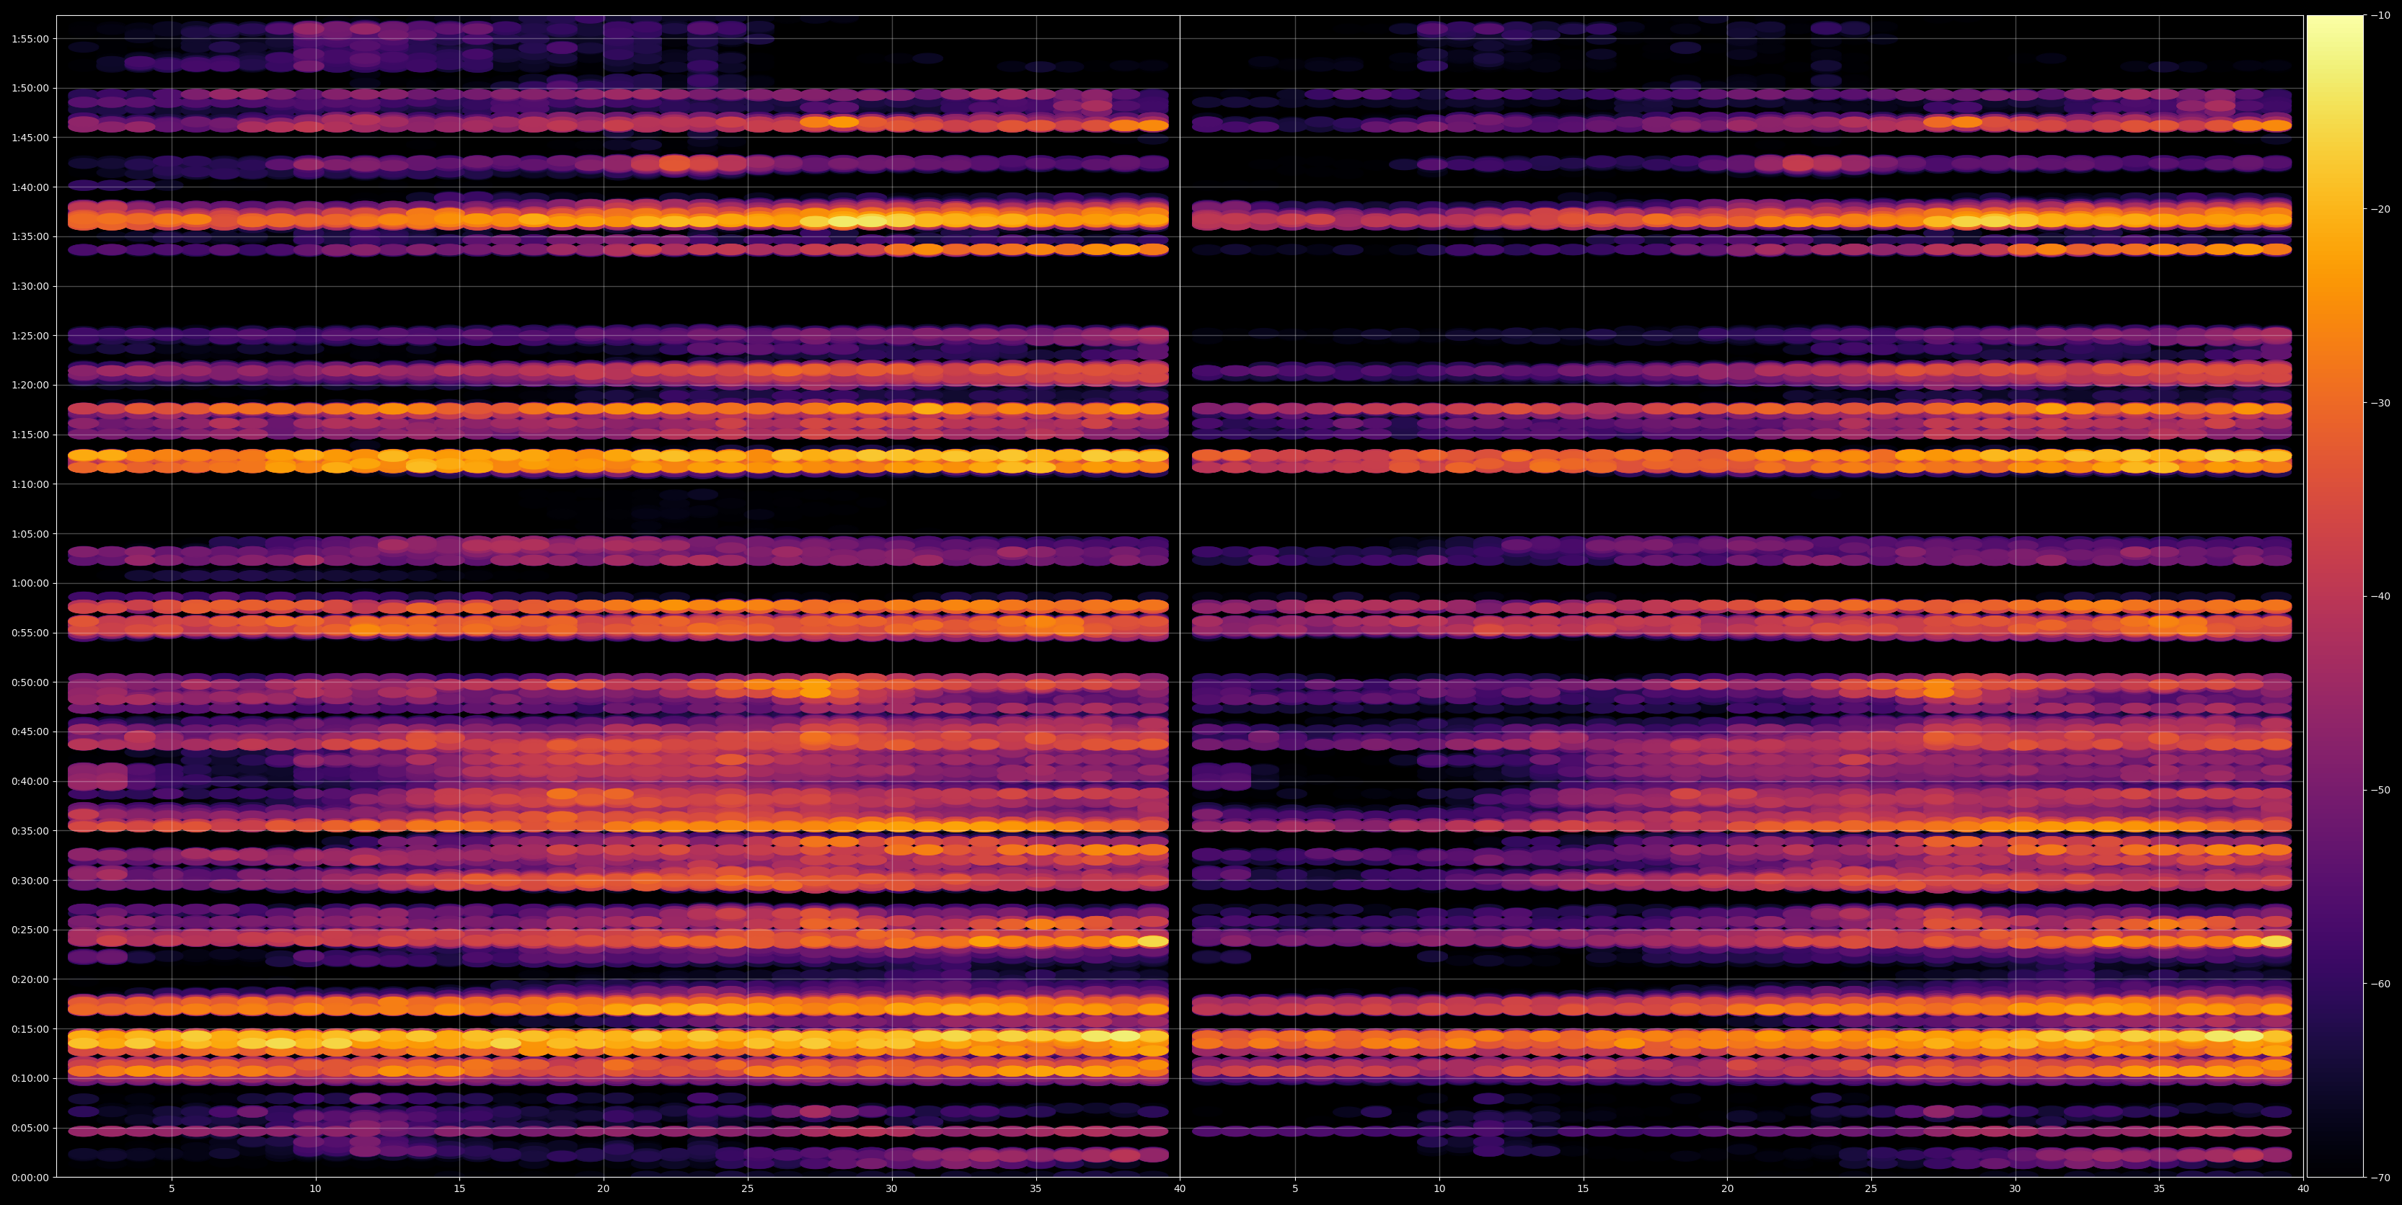This screenshot has height=1205, width=2402.
Task: Select x-axis label 10 of the left plot
Action: click(x=315, y=1189)
